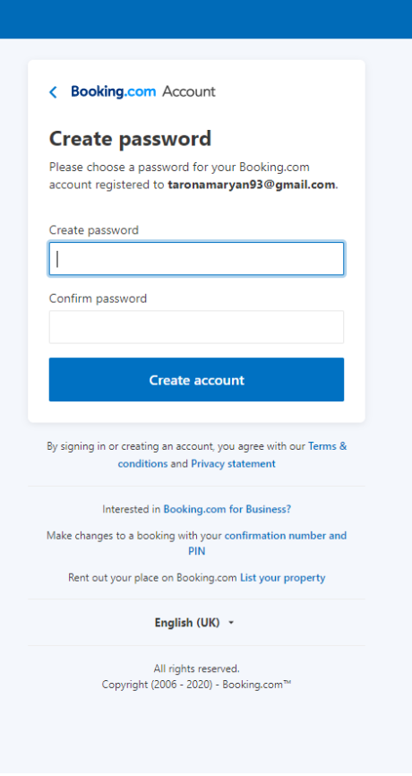Click the caret arrow next to English (UK)
Image resolution: width=412 pixels, height=776 pixels.
pyautogui.click(x=231, y=623)
